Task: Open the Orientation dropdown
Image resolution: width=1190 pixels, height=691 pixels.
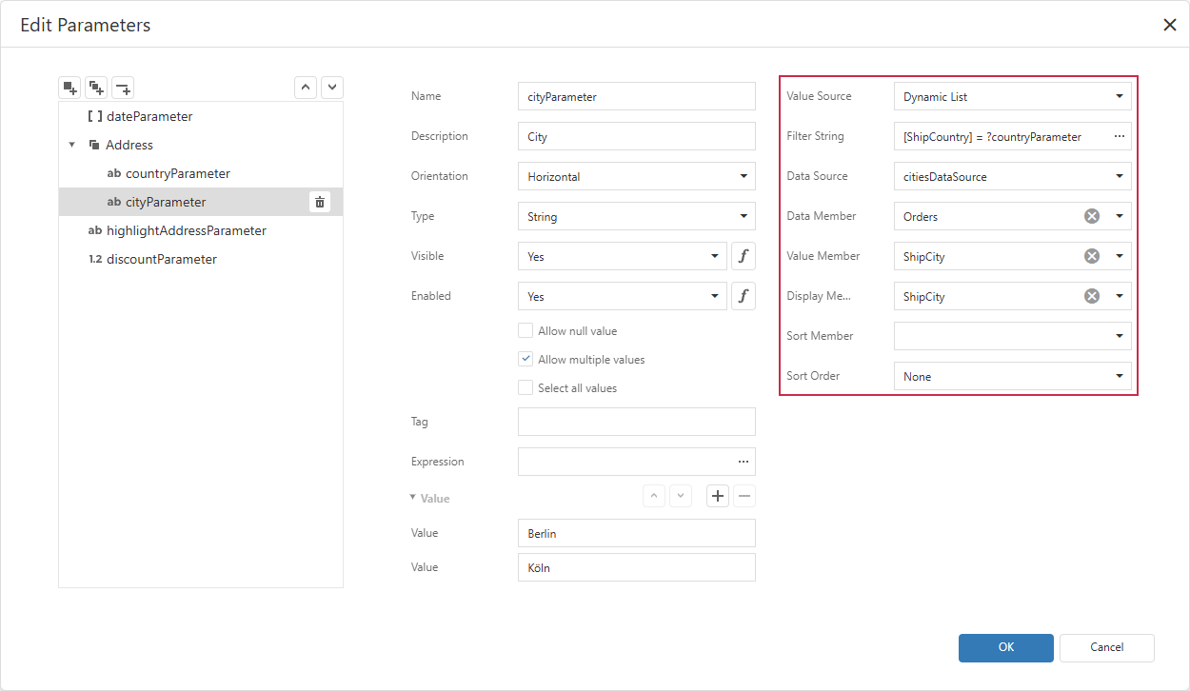Action: tap(637, 176)
